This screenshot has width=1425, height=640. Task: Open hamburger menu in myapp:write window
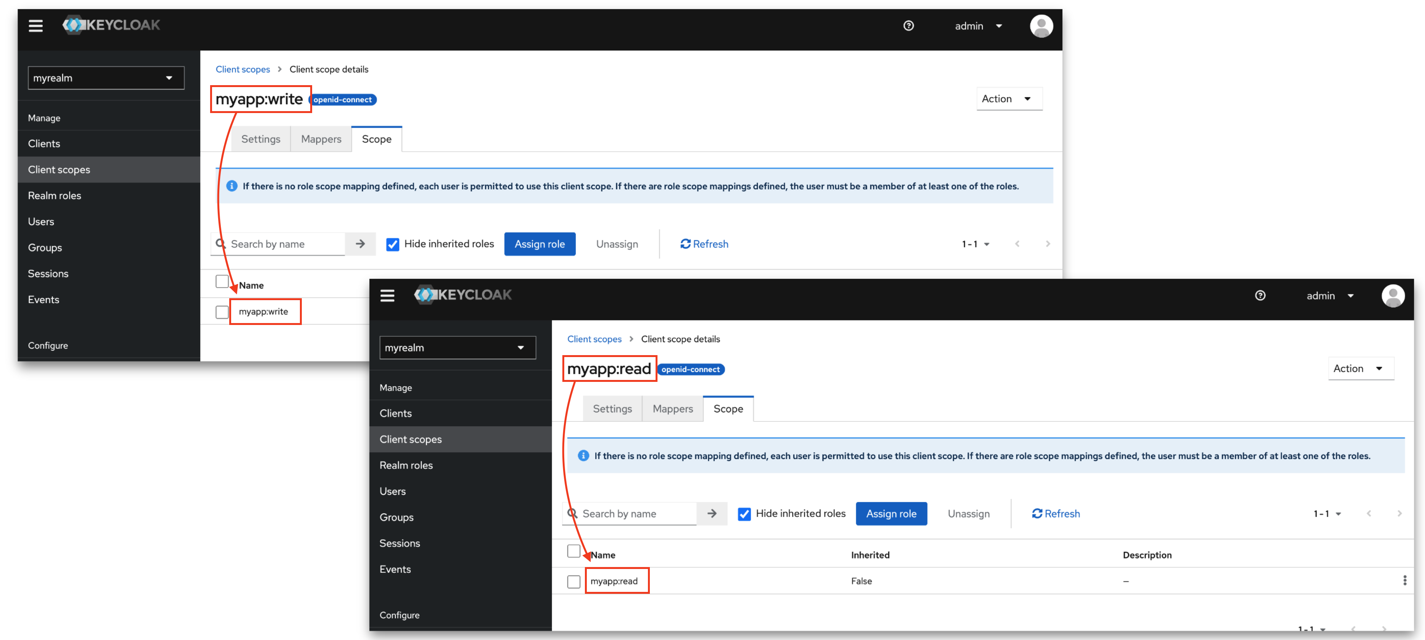click(36, 26)
